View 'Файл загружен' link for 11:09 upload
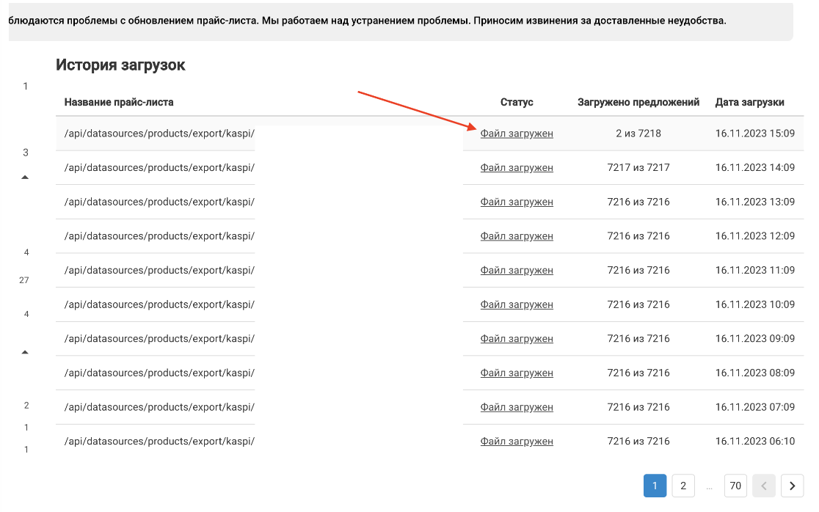The image size is (819, 512). point(517,271)
